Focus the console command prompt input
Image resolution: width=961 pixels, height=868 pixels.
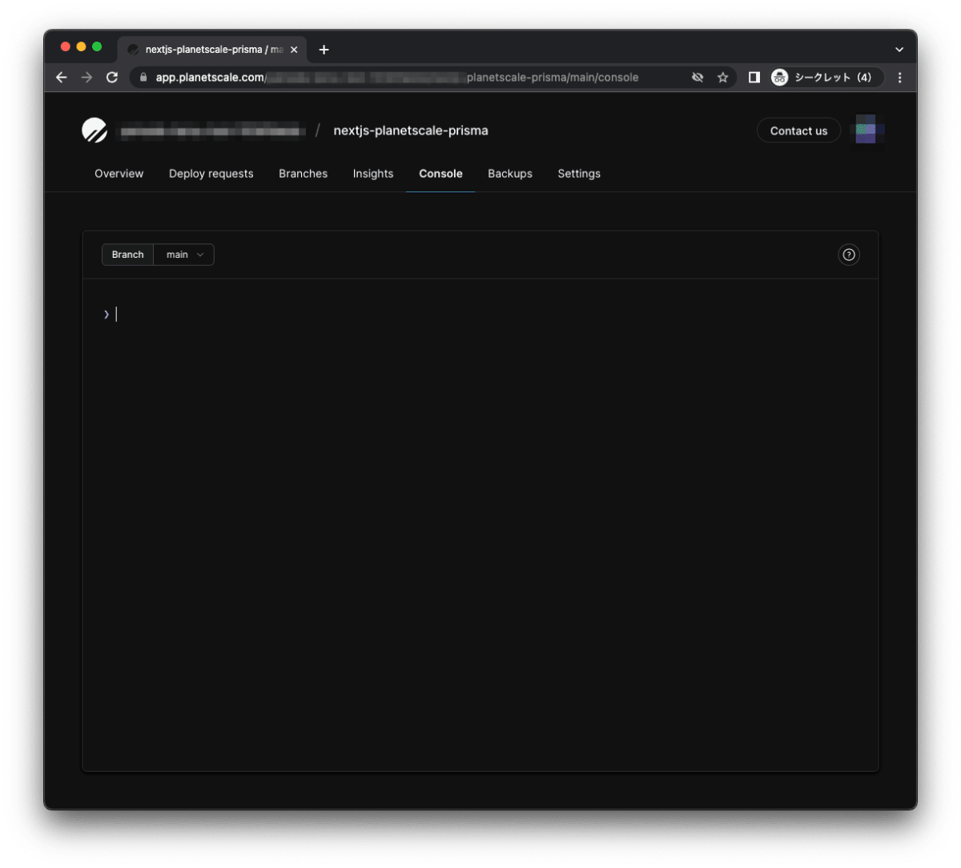480,314
